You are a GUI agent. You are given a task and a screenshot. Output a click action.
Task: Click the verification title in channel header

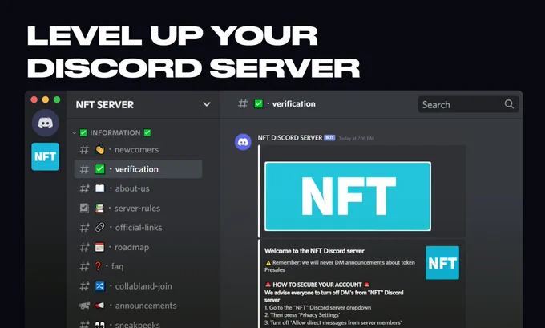click(293, 103)
